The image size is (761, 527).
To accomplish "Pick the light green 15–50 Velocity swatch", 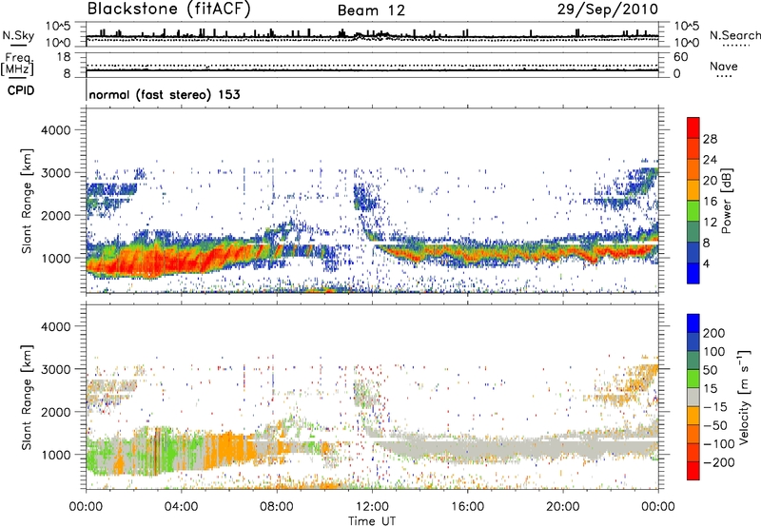I will click(693, 379).
